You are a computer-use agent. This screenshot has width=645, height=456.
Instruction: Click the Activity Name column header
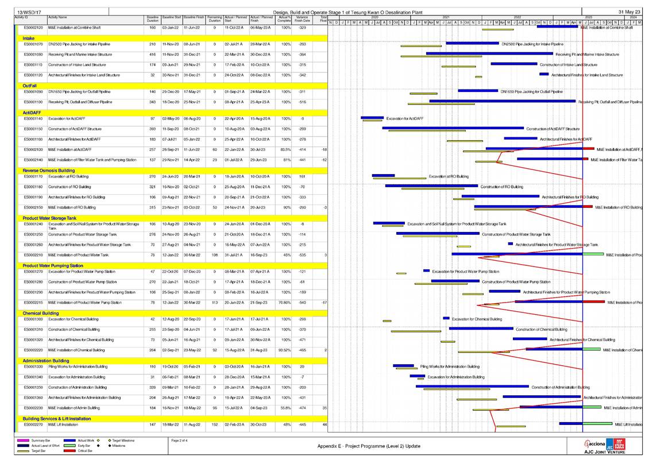[x=57, y=19]
